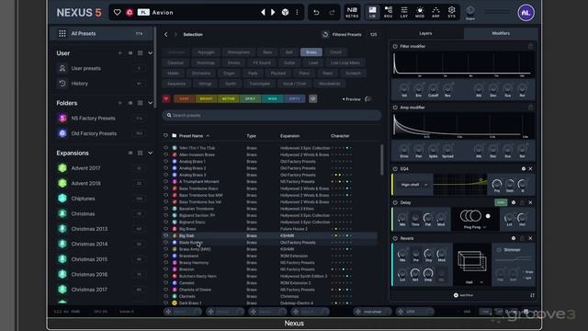The width and height of the screenshot is (588, 331).
Task: Adjust the Filter modifier Cutoff knob
Action: pos(433,88)
